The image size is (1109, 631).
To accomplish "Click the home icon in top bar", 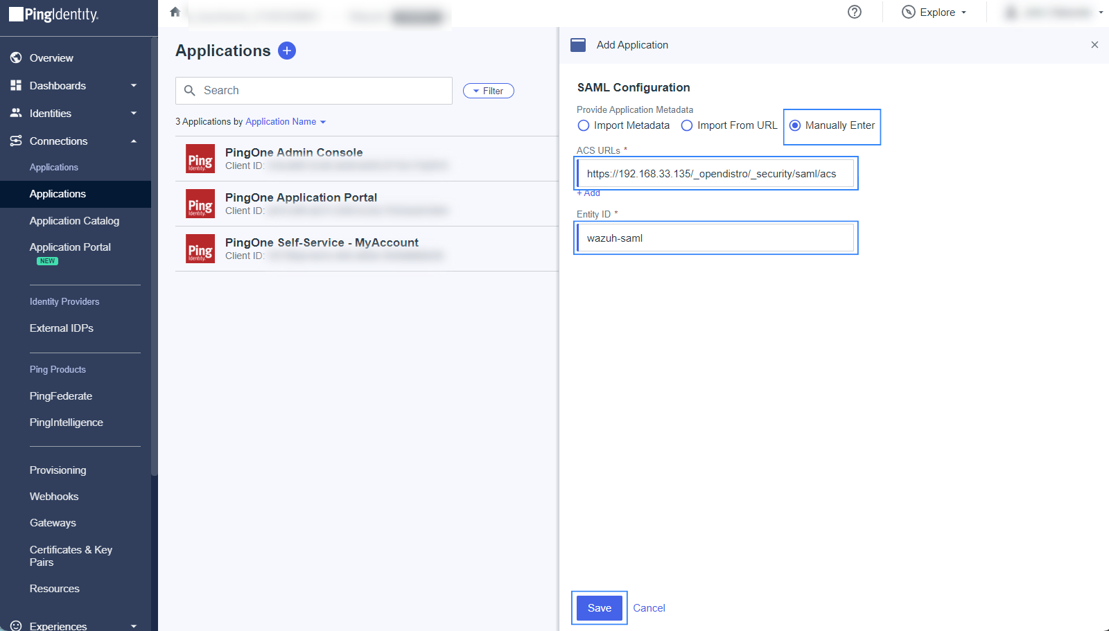I will click(175, 12).
